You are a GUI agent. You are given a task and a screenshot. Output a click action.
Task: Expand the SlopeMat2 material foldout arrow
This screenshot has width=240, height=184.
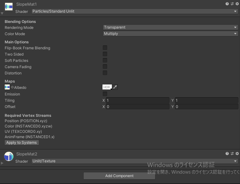(x=2, y=163)
